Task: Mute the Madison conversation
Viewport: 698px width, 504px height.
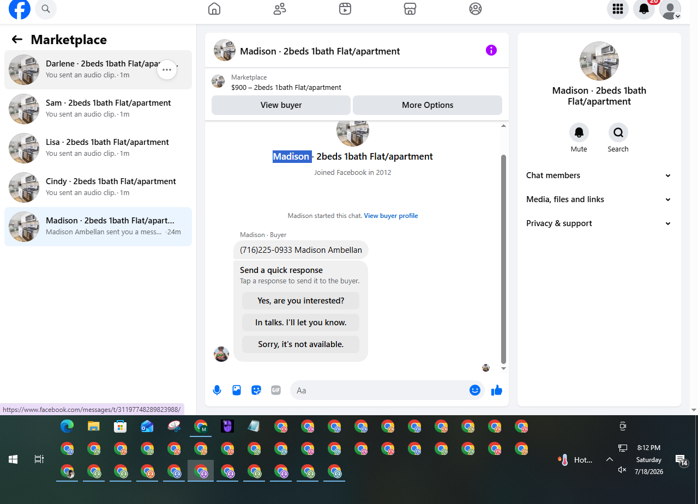Action: coord(579,132)
